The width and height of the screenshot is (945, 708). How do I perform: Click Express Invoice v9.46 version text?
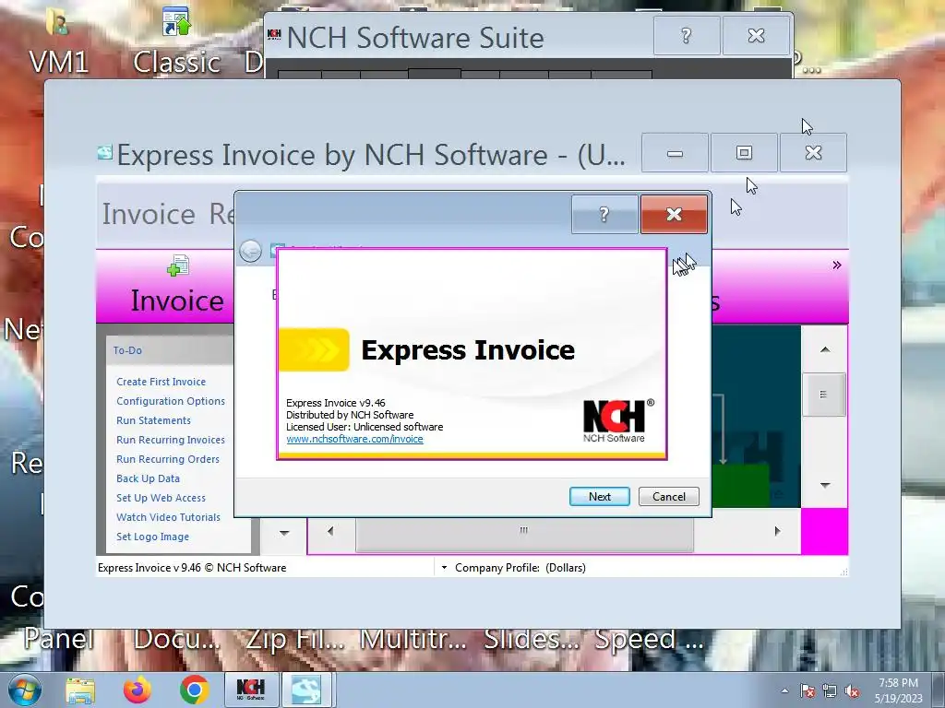[336, 403]
